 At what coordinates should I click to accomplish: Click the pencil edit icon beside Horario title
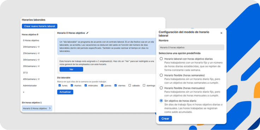pos(87,33)
